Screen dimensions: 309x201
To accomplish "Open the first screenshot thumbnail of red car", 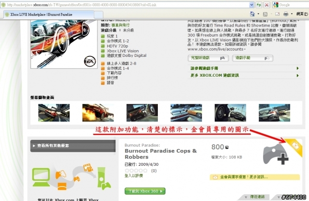I will click(x=54, y=113).
